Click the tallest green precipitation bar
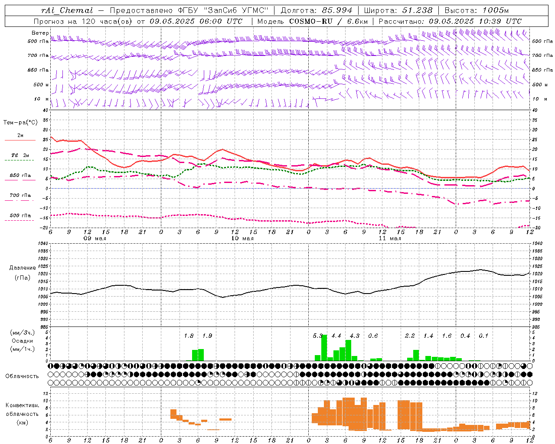Image resolution: width=555 pixels, height=444 pixels. click(x=324, y=348)
